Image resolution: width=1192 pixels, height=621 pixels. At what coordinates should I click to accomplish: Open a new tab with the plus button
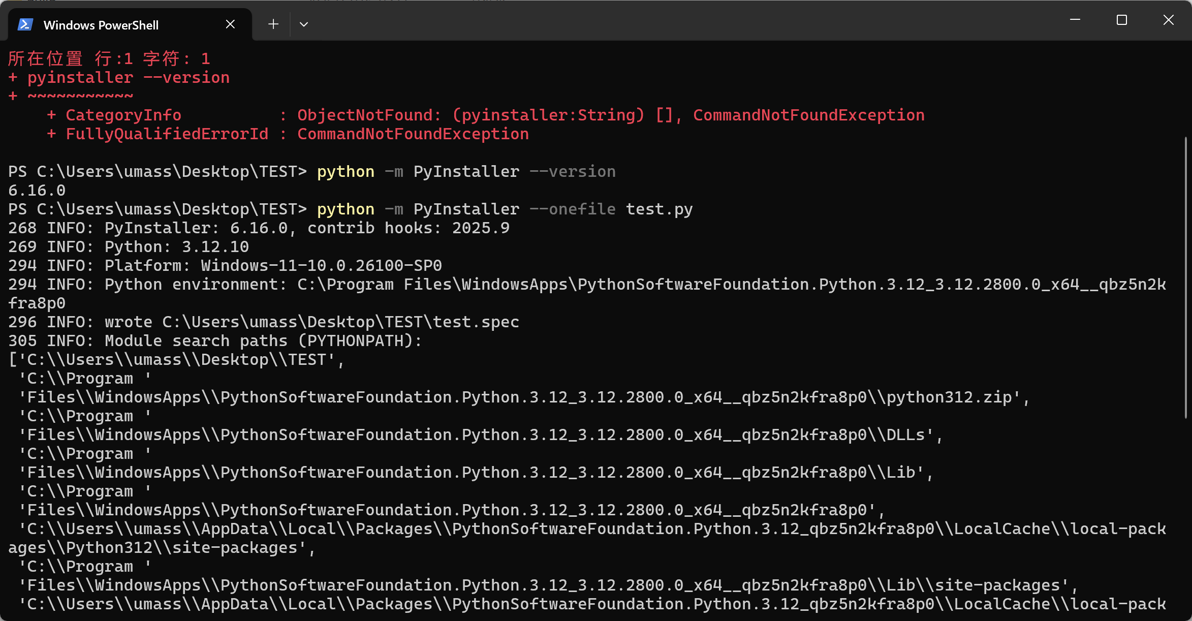click(x=273, y=24)
